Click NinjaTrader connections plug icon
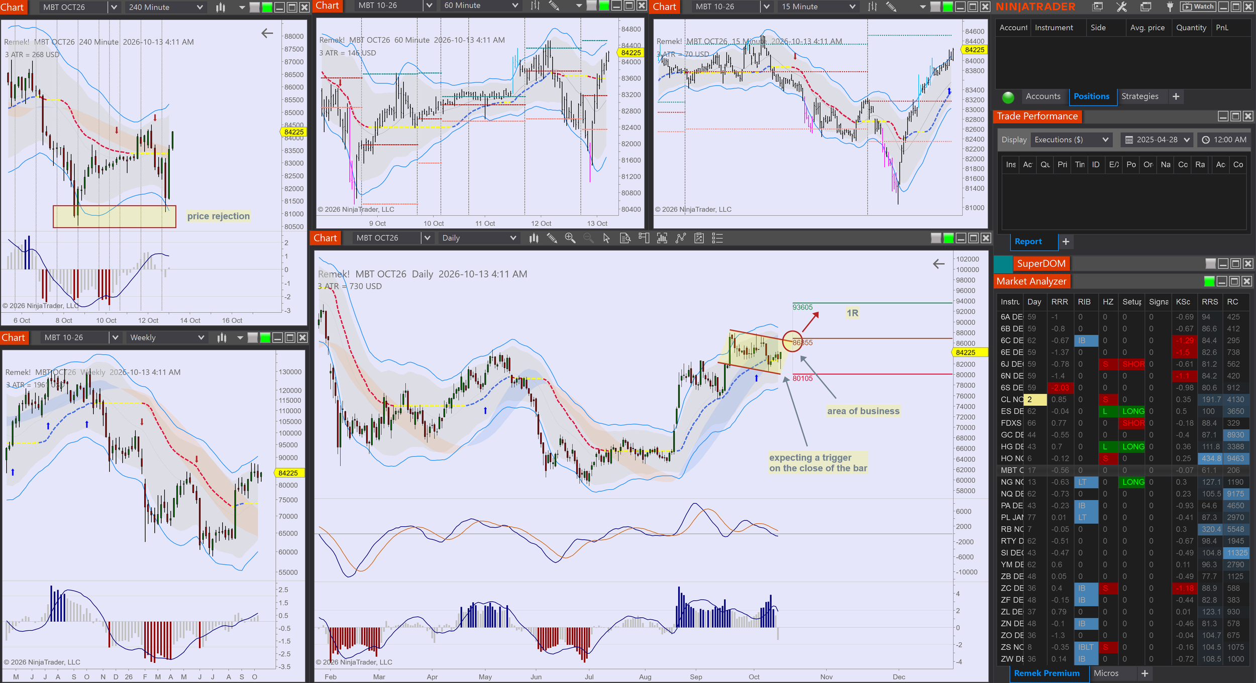The height and width of the screenshot is (683, 1256). point(1170,7)
